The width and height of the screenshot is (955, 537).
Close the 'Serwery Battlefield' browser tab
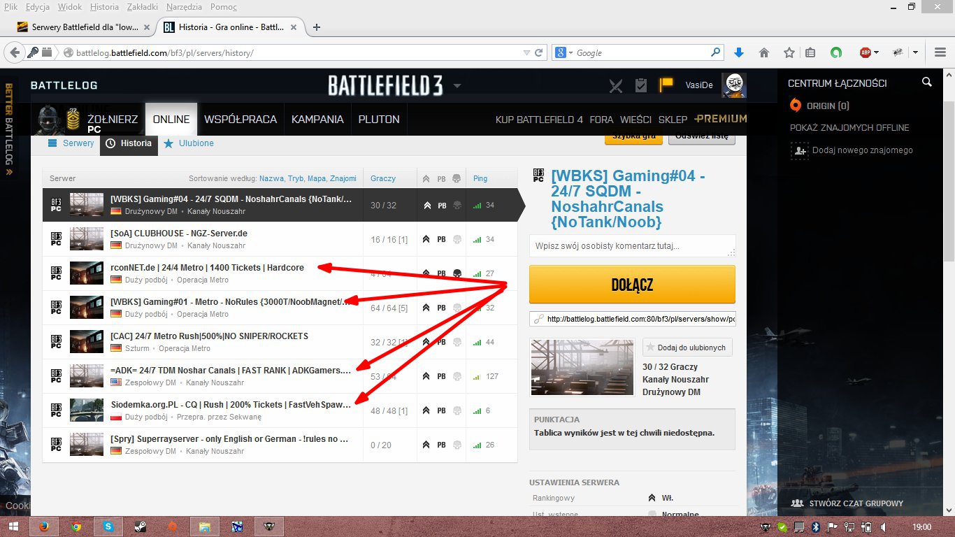pos(147,27)
